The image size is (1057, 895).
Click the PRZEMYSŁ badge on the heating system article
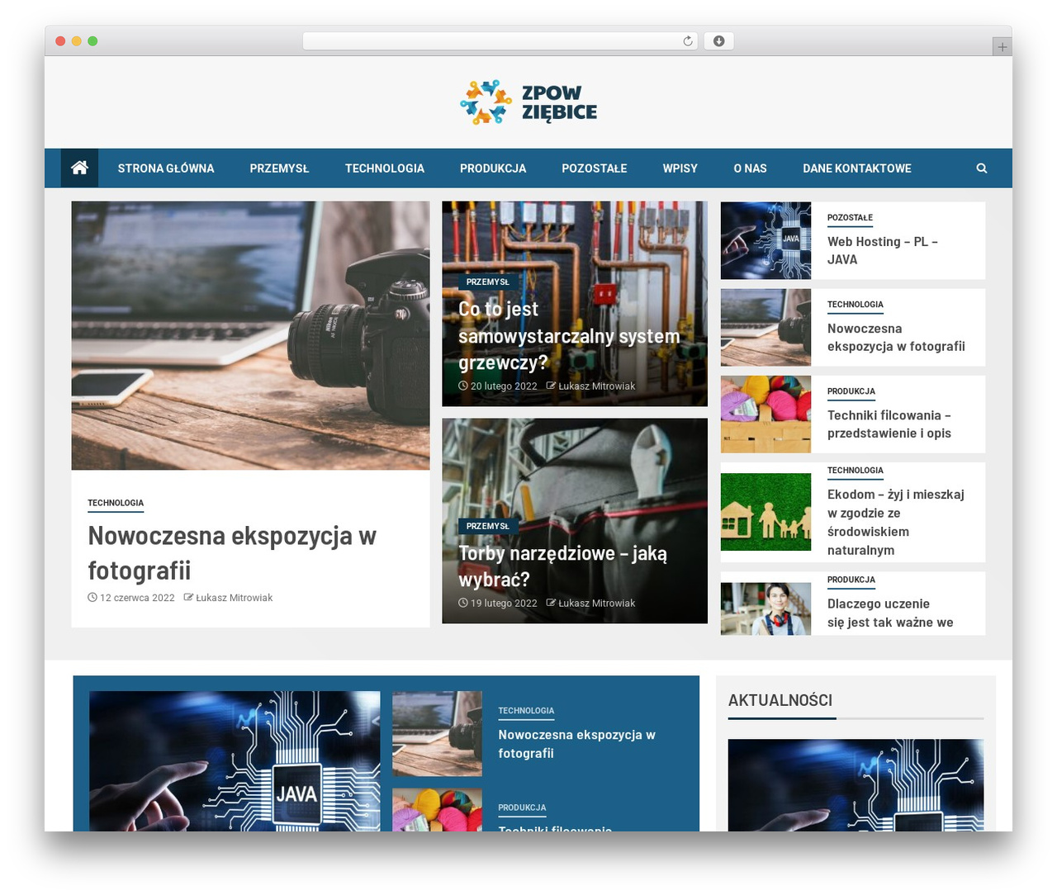point(488,282)
